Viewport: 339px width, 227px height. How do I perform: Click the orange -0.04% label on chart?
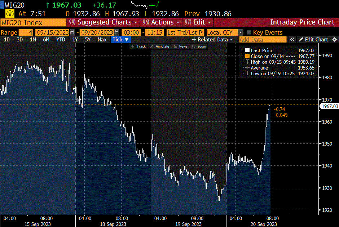(281, 115)
